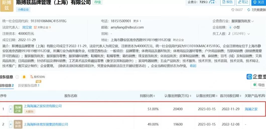The image size is (266, 129).
Task: Switch to the 历史股东信息 tab
Action: click(28, 85)
